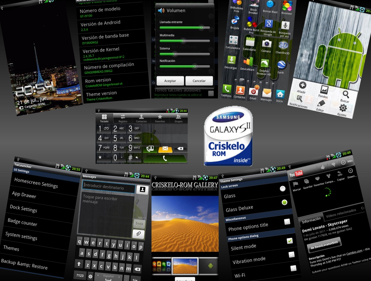Open Dolphin Browser HD app

pyautogui.click(x=265, y=64)
